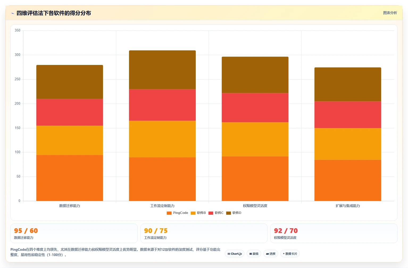
Task: Click the 软件B segment of the 数据迁移能力 bar
Action: click(x=70, y=140)
